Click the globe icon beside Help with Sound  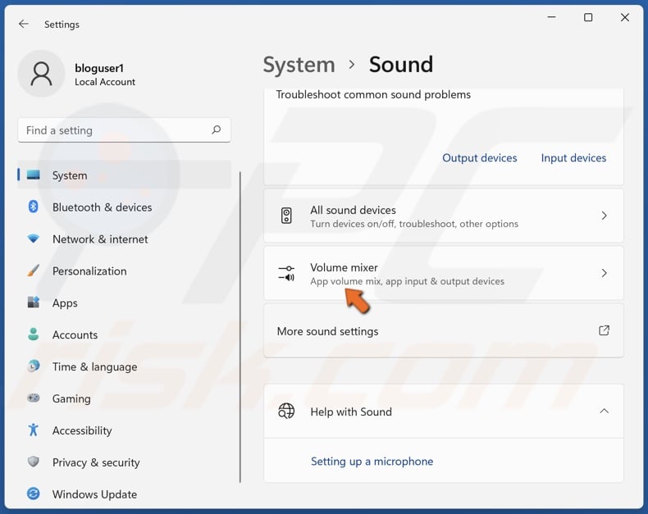[x=286, y=411]
